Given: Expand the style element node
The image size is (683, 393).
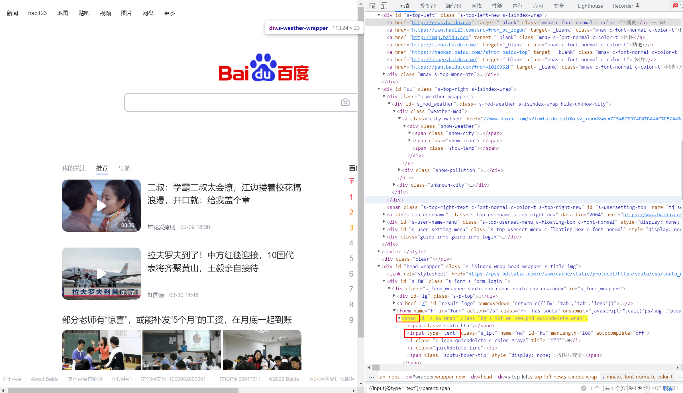Looking at the screenshot, I should click(x=379, y=251).
